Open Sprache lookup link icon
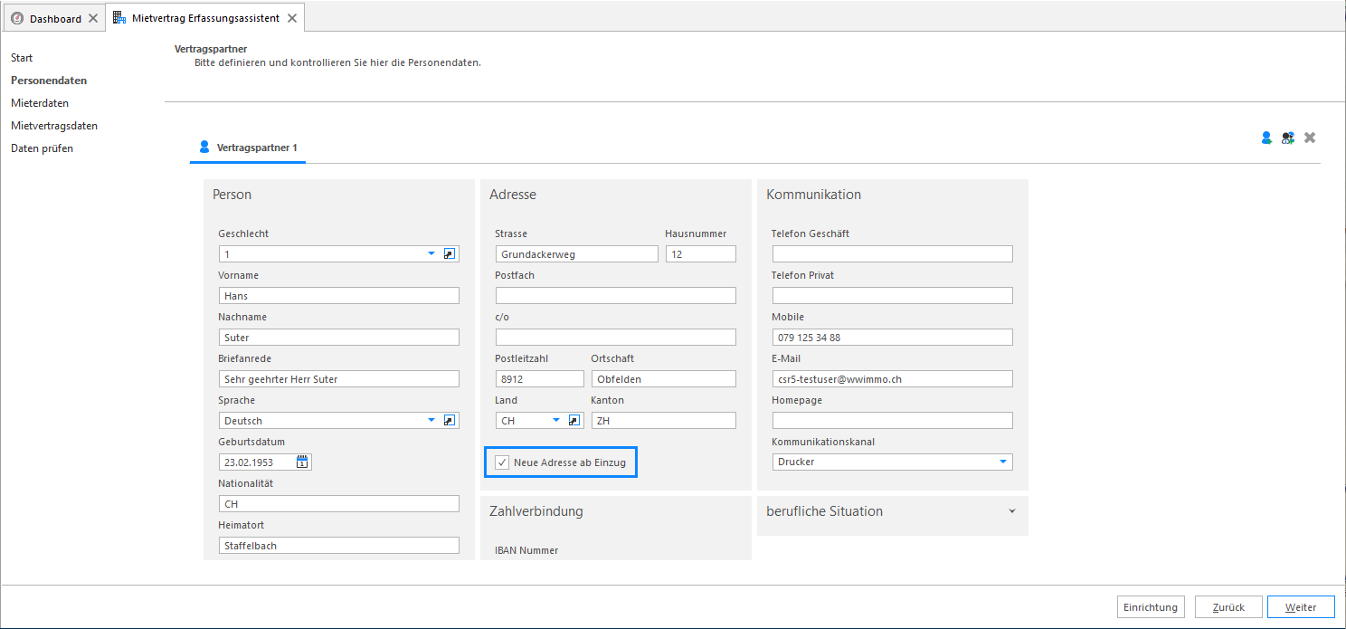This screenshot has width=1346, height=629. point(450,421)
